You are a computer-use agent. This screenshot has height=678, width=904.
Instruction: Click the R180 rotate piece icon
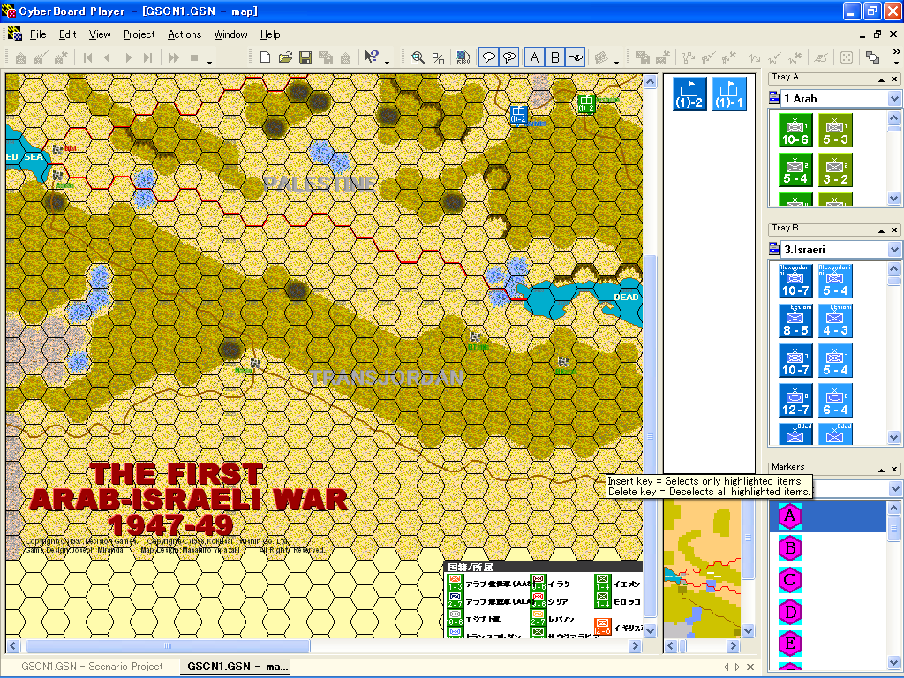[x=463, y=57]
